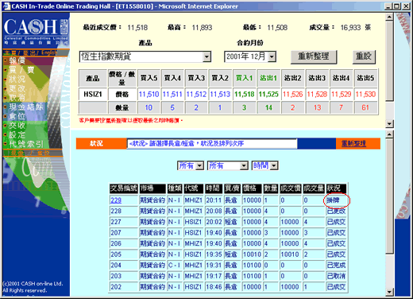The width and height of the screenshot is (413, 299).
Task: Click the 買入5 quantity 10
Action: click(x=149, y=107)
